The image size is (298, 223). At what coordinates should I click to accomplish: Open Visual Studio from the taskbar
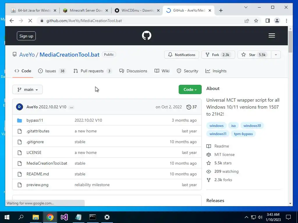(x=64, y=217)
